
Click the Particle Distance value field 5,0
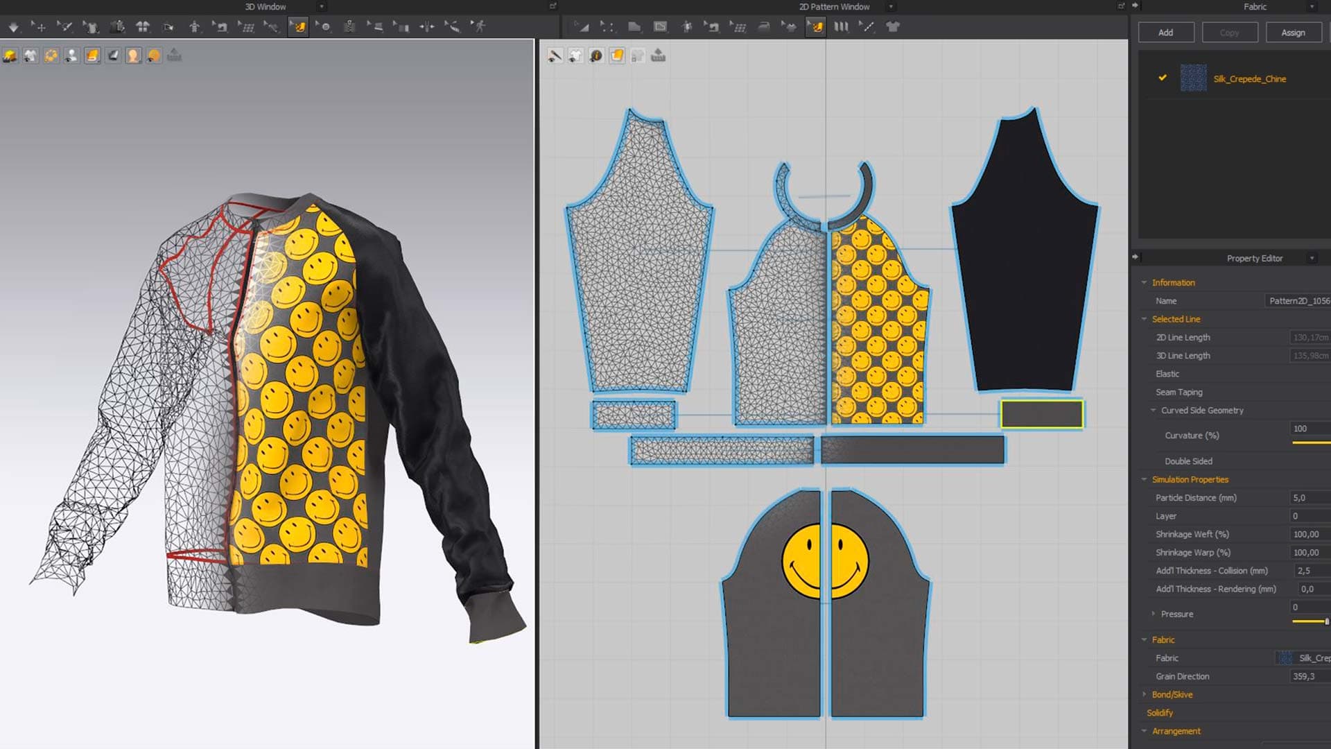(x=1310, y=497)
